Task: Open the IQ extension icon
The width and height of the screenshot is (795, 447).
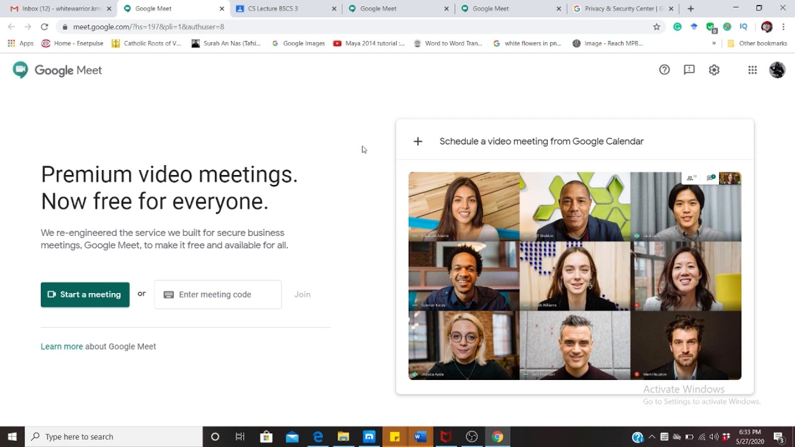Action: (743, 27)
